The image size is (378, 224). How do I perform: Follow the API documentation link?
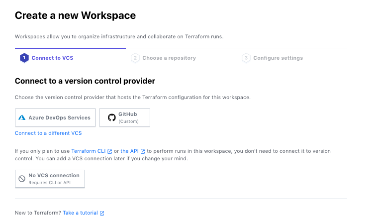click(130, 151)
